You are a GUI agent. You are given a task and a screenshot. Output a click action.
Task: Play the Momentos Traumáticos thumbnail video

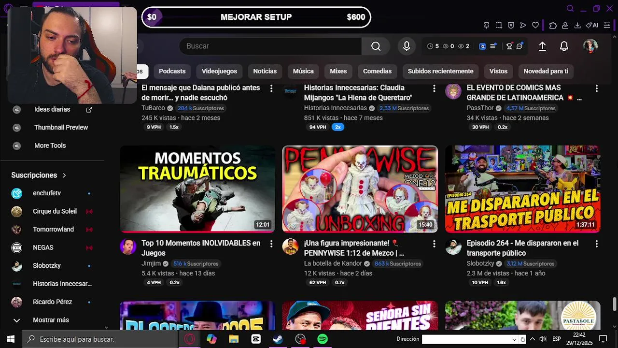coord(197,189)
